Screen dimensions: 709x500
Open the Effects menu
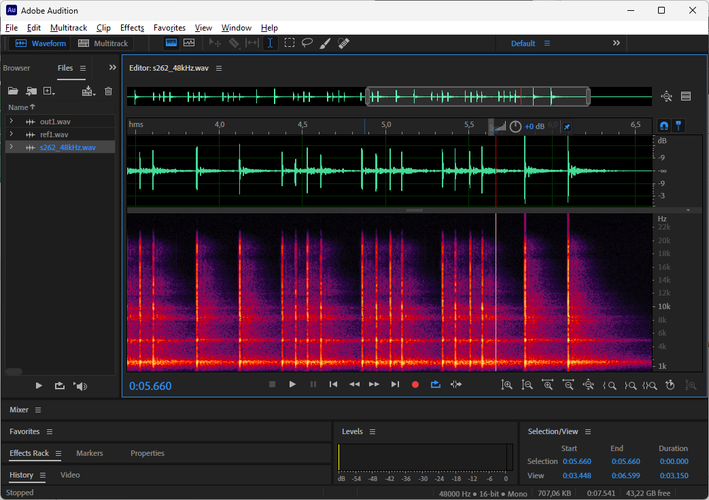[132, 28]
